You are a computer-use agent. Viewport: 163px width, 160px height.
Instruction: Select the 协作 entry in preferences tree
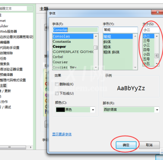[x=4, y=102]
